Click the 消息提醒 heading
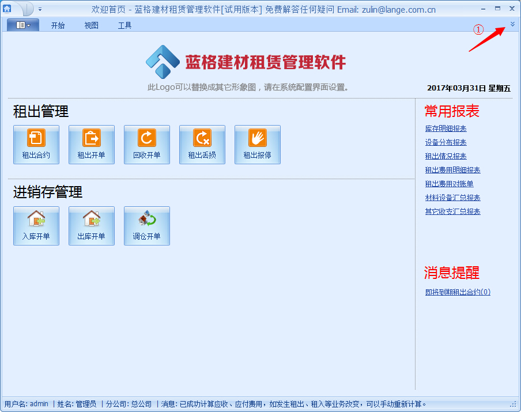This screenshot has width=521, height=412. point(452,273)
